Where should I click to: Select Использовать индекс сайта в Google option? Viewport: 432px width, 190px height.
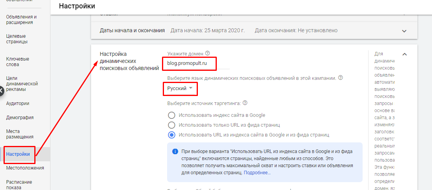pos(171,115)
